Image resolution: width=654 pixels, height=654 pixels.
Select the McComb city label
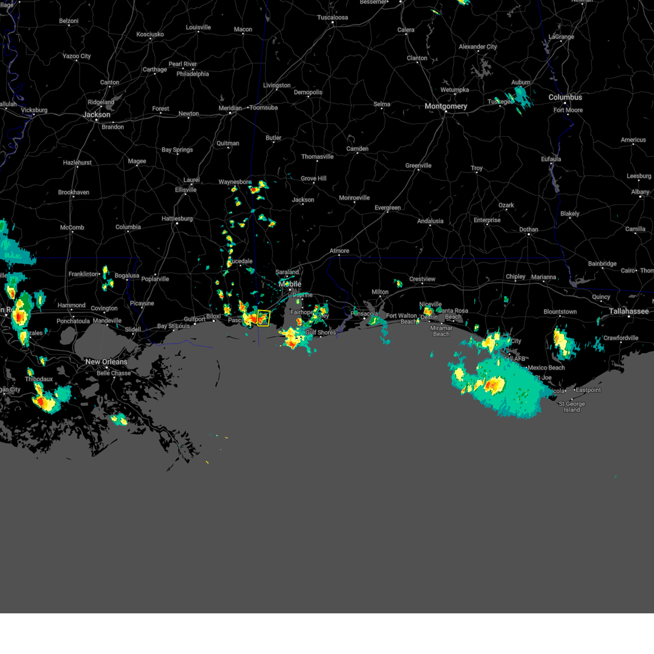pos(72,227)
